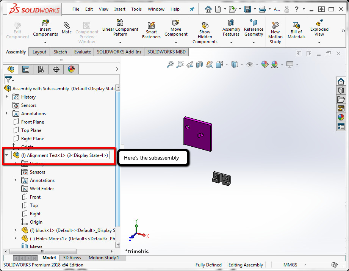Collapse the Alignment Test subassembly node
Image resolution: width=349 pixels, height=271 pixels.
(7, 155)
